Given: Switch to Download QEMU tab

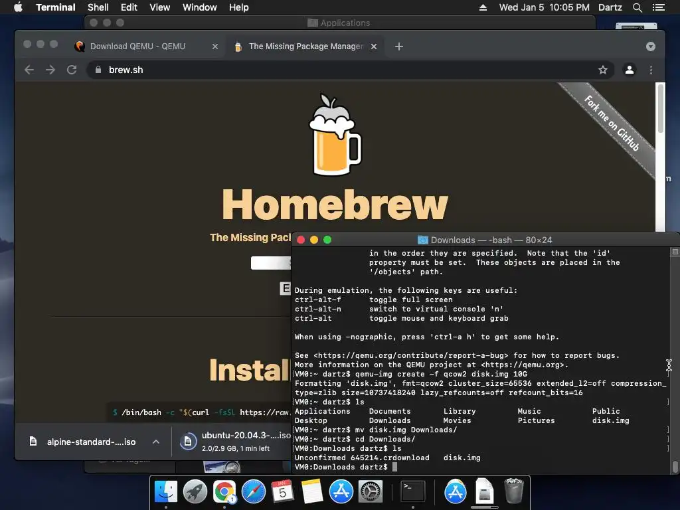Looking at the screenshot, I should pos(138,46).
